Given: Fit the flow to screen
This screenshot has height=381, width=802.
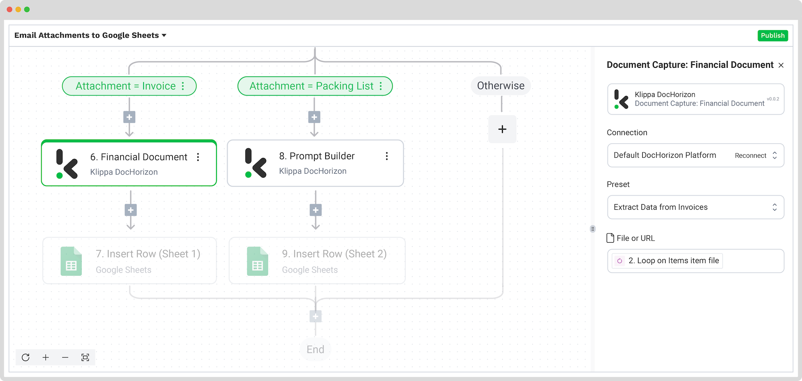Looking at the screenshot, I should 85,357.
